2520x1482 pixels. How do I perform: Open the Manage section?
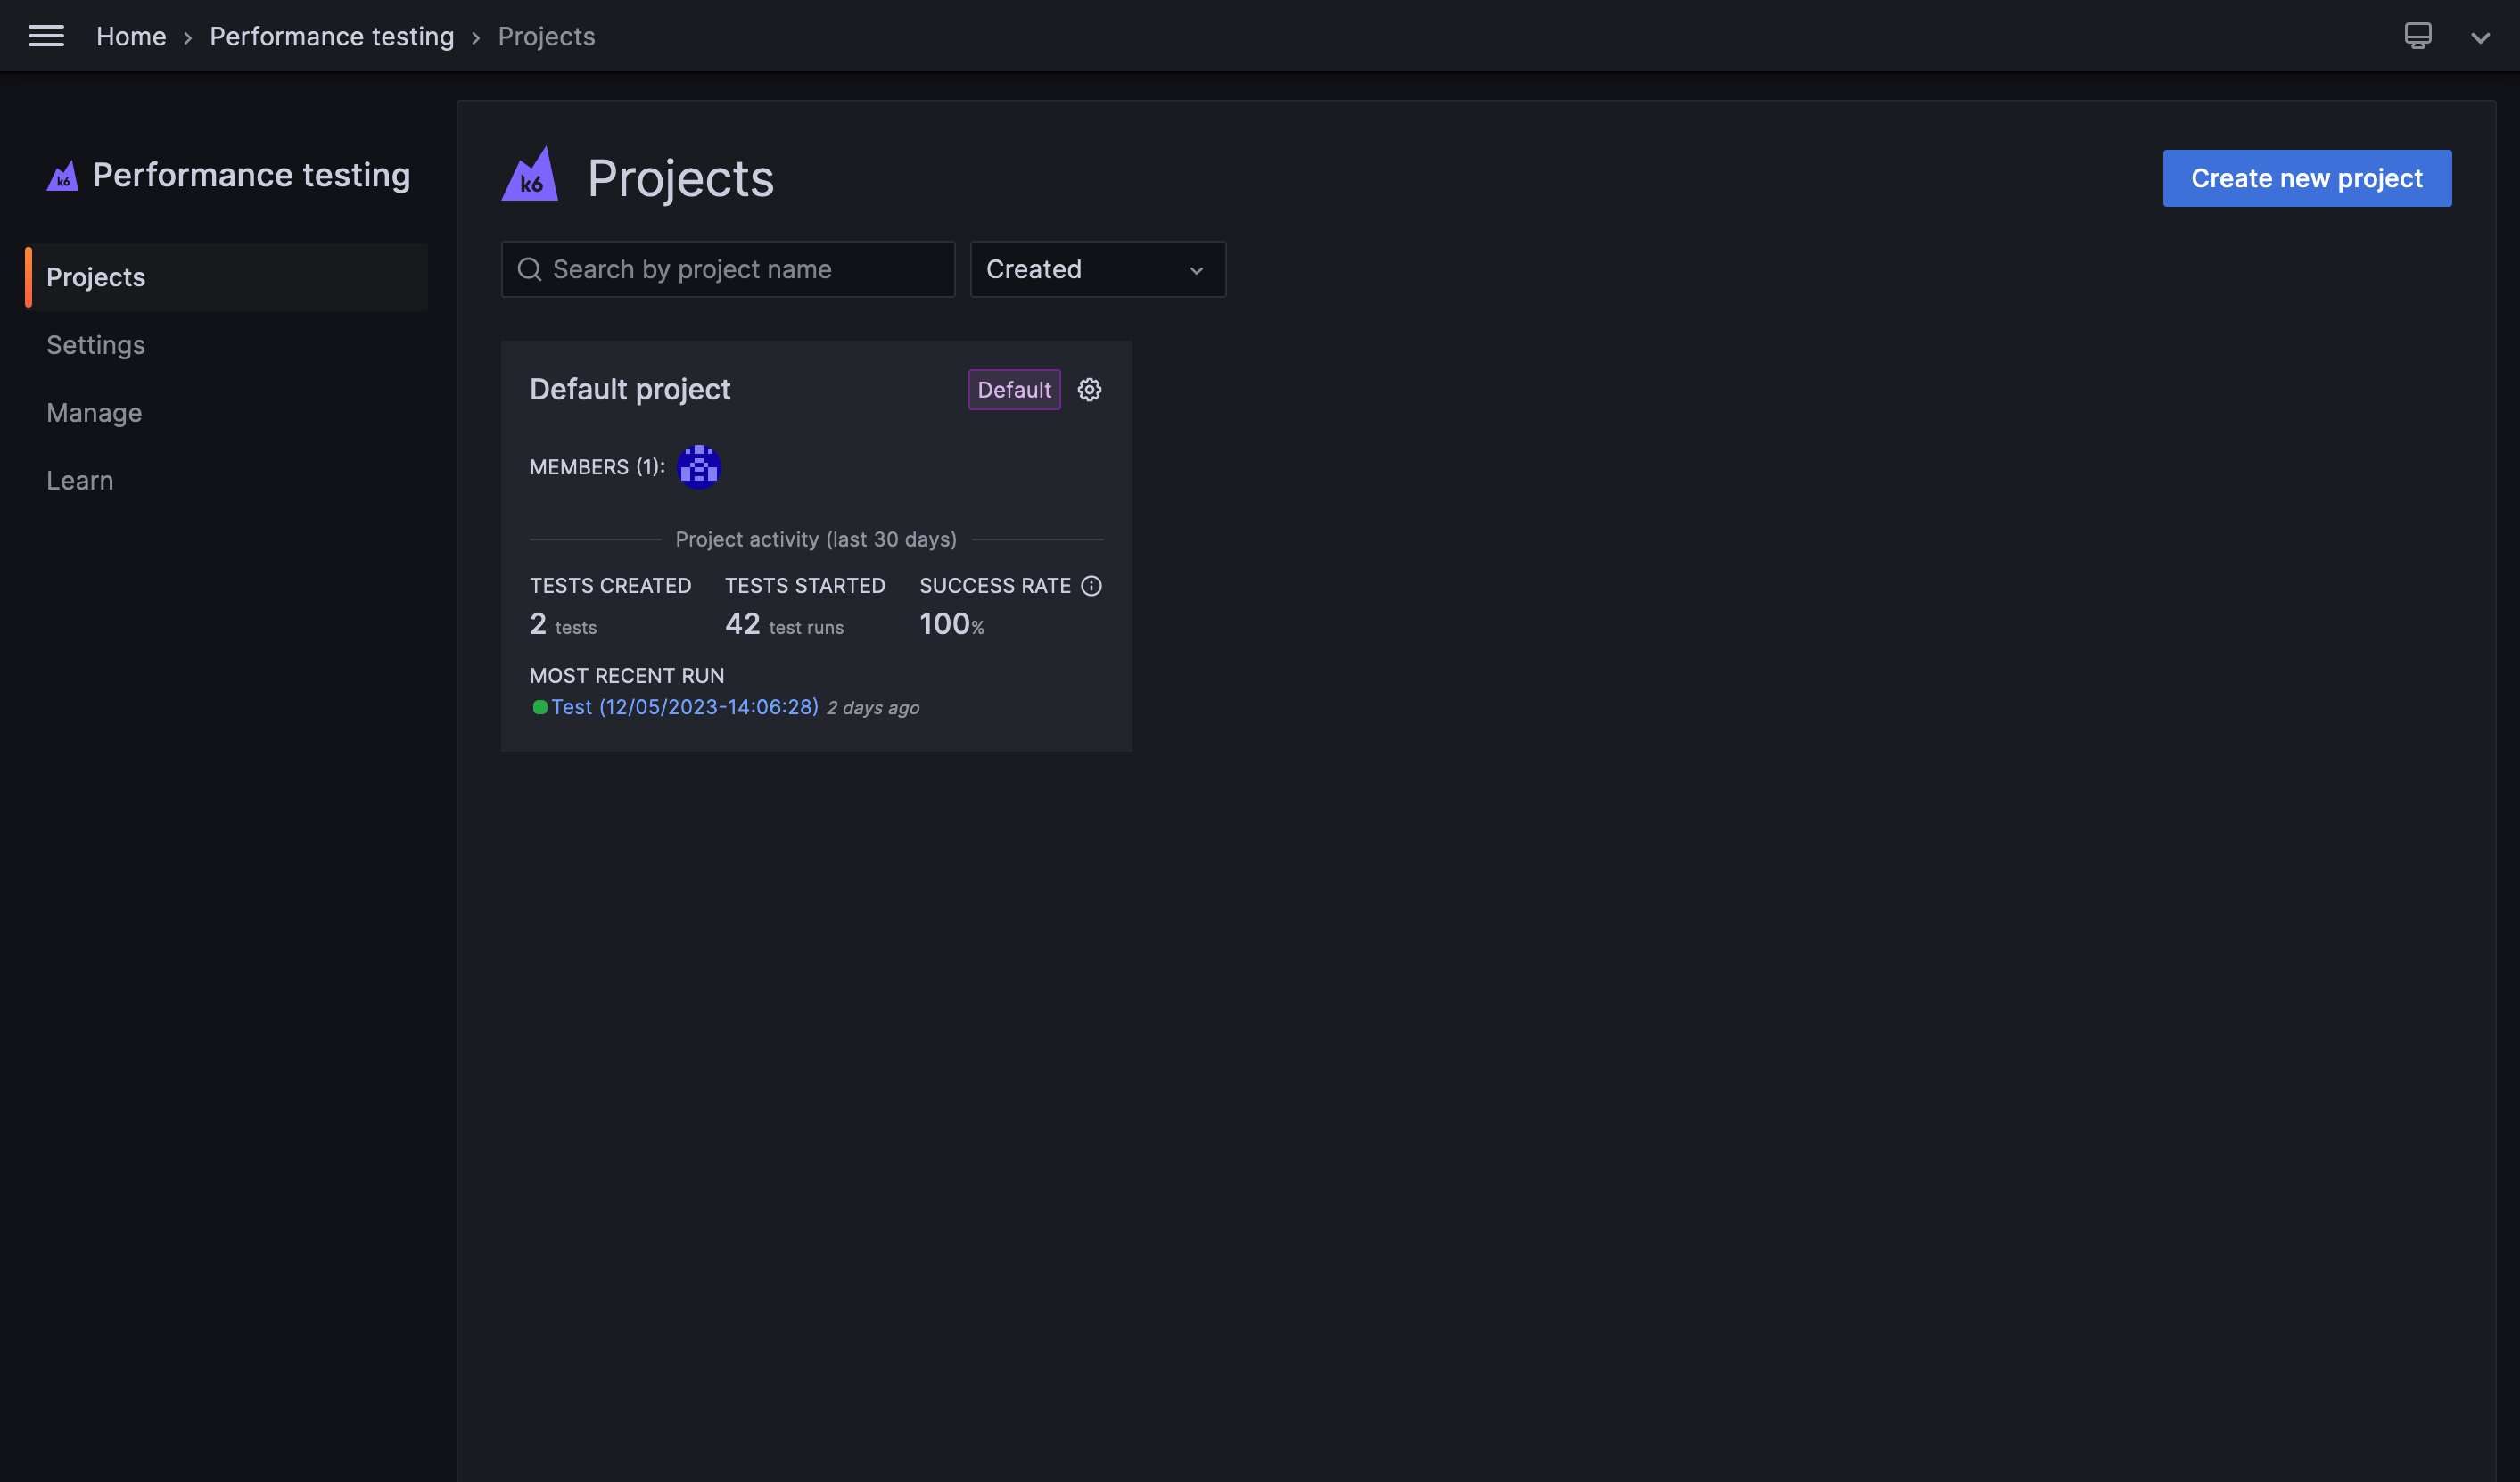93,412
